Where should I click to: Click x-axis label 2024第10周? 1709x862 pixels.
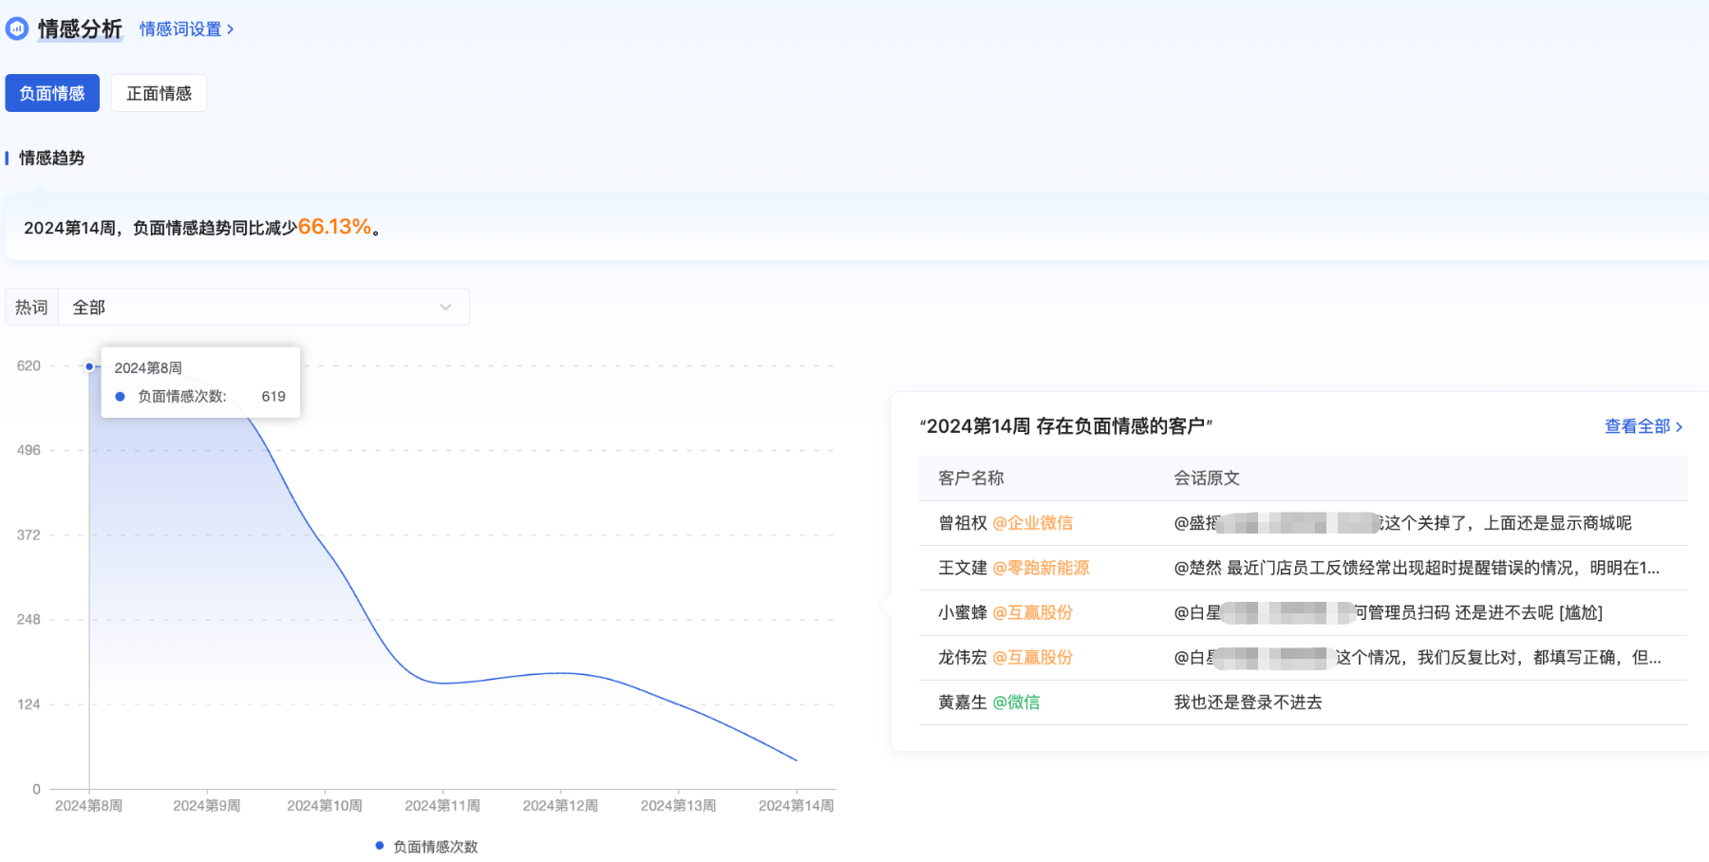[x=325, y=806]
